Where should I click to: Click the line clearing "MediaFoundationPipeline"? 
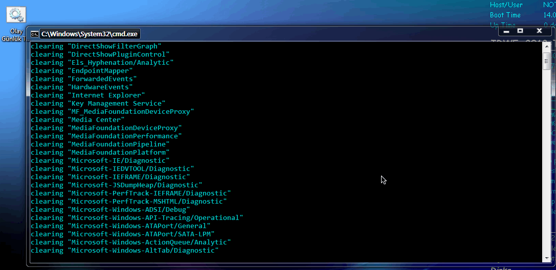coord(100,144)
